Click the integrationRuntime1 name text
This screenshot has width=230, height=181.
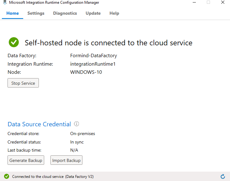point(93,64)
